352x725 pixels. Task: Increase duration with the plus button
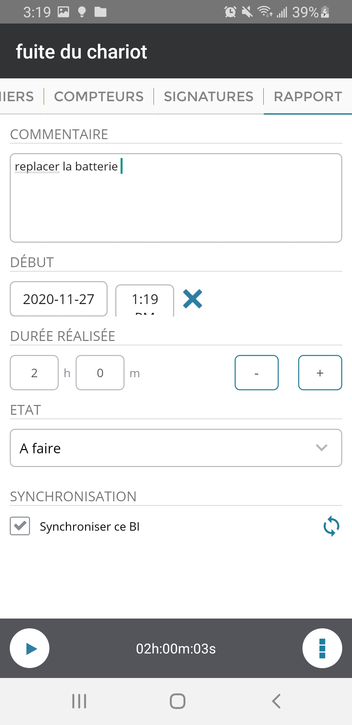click(x=320, y=373)
